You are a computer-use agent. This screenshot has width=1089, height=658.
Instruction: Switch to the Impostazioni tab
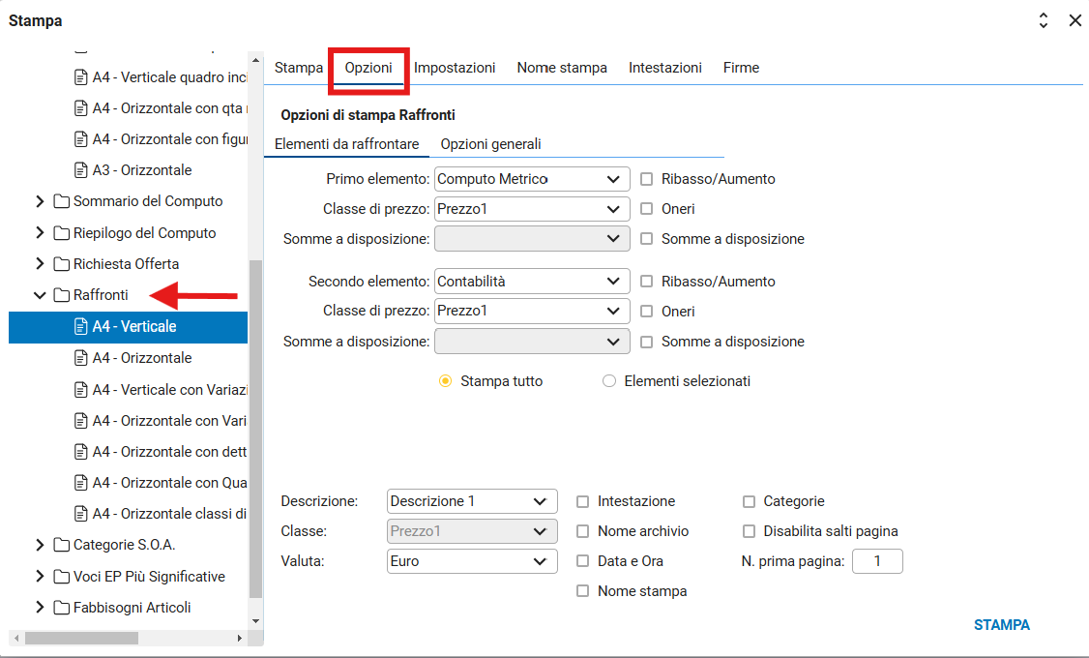point(455,68)
